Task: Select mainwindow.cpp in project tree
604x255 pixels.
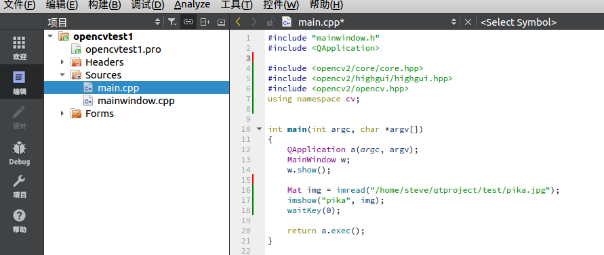Action: [x=136, y=101]
